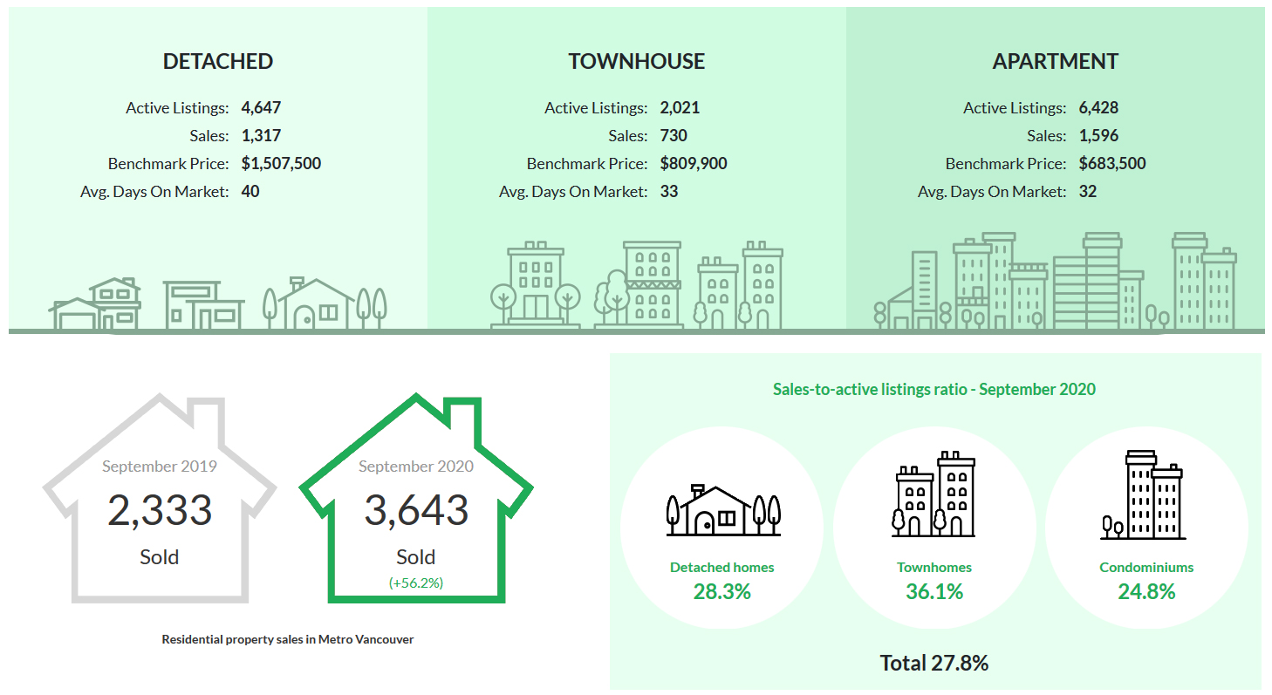
Task: Click the 3,643 sold figure
Action: [x=416, y=511]
